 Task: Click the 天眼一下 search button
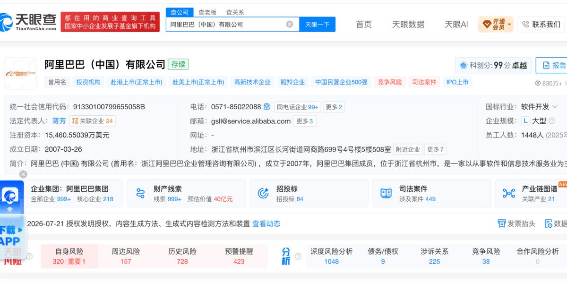click(x=317, y=24)
